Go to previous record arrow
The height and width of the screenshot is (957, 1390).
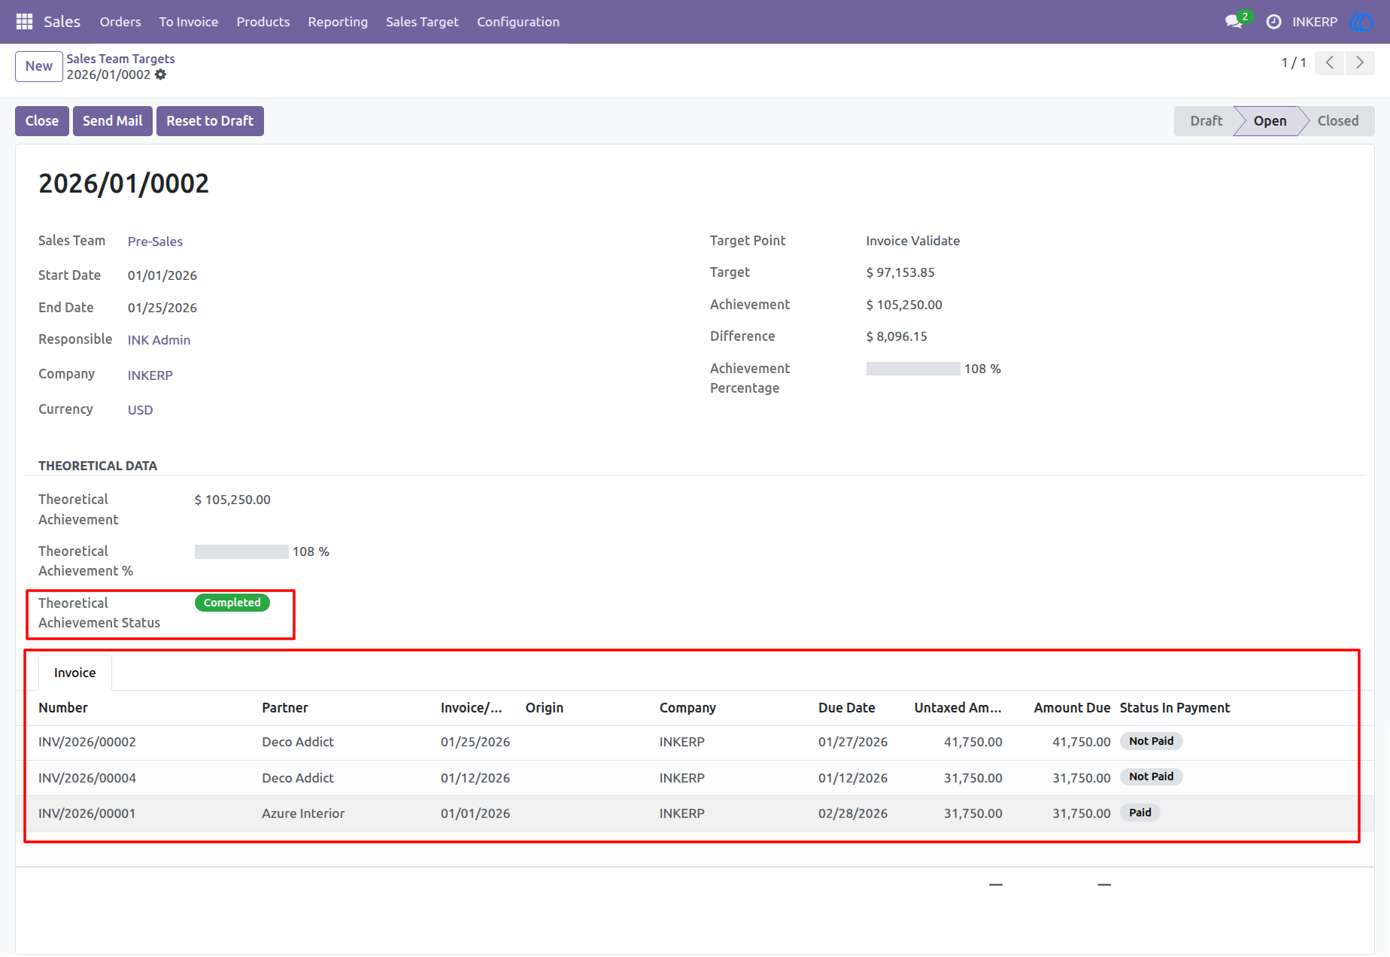click(x=1329, y=62)
